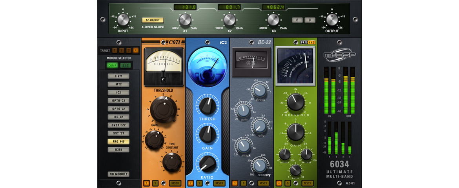The image size is (459, 188).
Task: Turn the iC2 THRESH knob
Action: (207, 106)
